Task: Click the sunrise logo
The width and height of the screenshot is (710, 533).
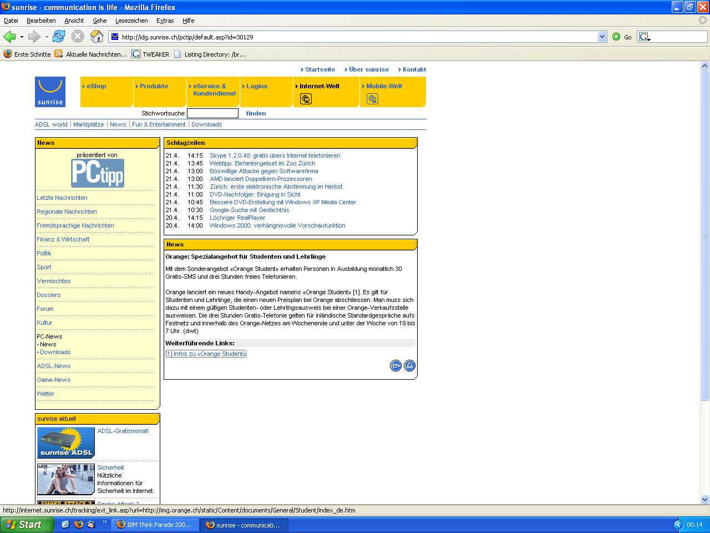Action: click(50, 92)
